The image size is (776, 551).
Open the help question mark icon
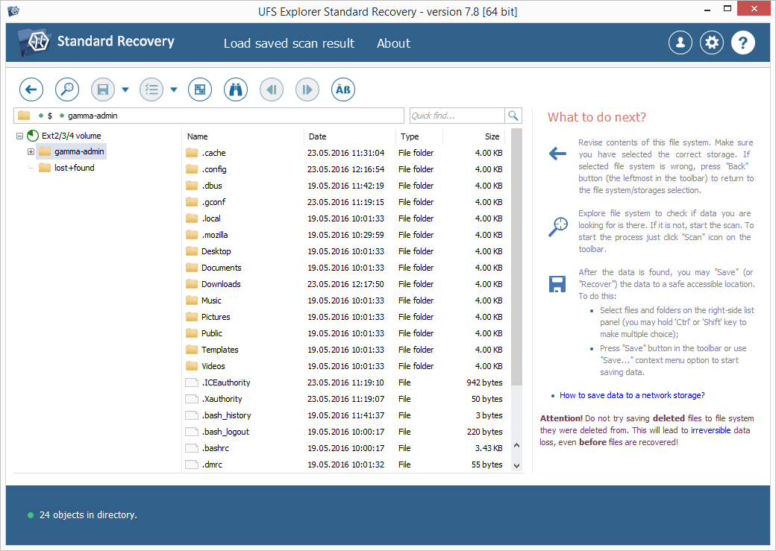tap(743, 42)
